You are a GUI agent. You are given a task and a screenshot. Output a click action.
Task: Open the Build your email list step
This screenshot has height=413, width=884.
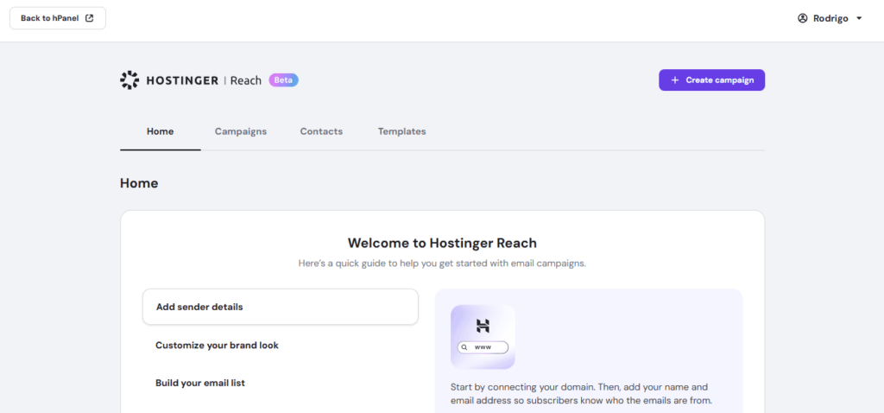click(200, 383)
